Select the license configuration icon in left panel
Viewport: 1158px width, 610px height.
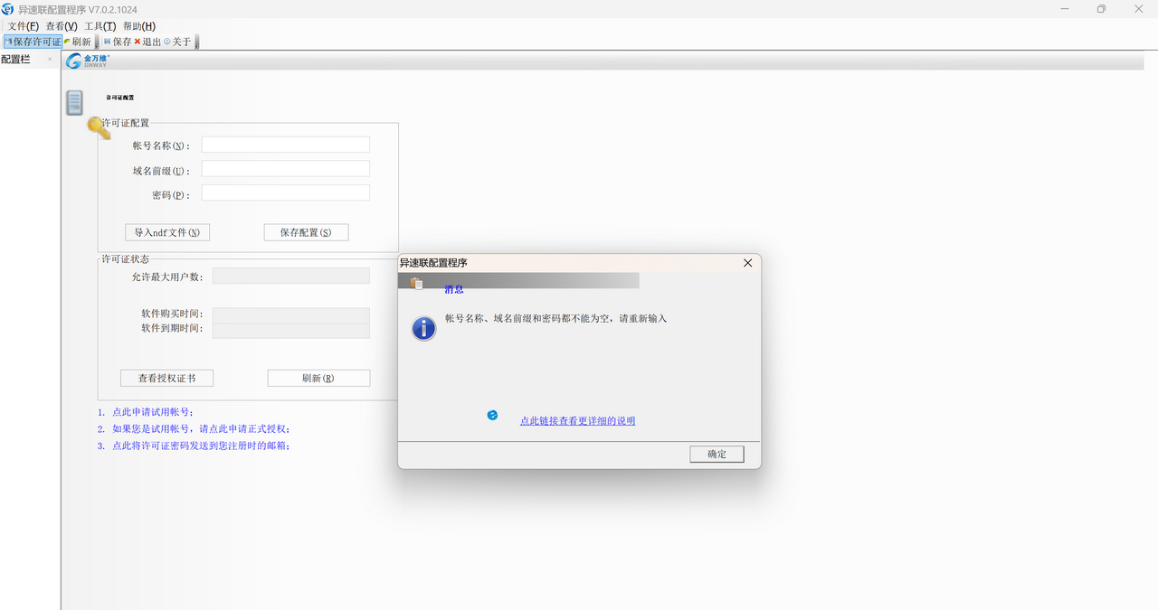73,102
